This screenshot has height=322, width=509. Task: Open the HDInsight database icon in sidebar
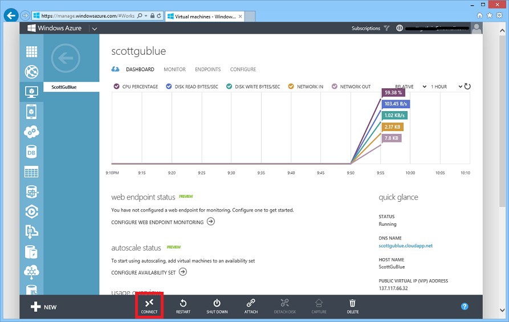click(x=32, y=192)
